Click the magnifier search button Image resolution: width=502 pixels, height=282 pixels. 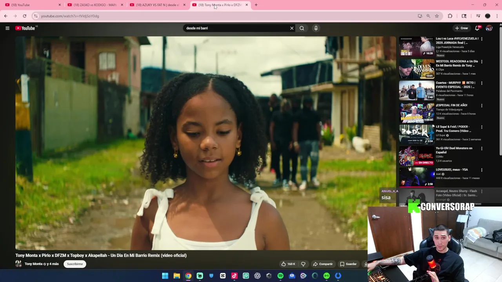pos(302,28)
